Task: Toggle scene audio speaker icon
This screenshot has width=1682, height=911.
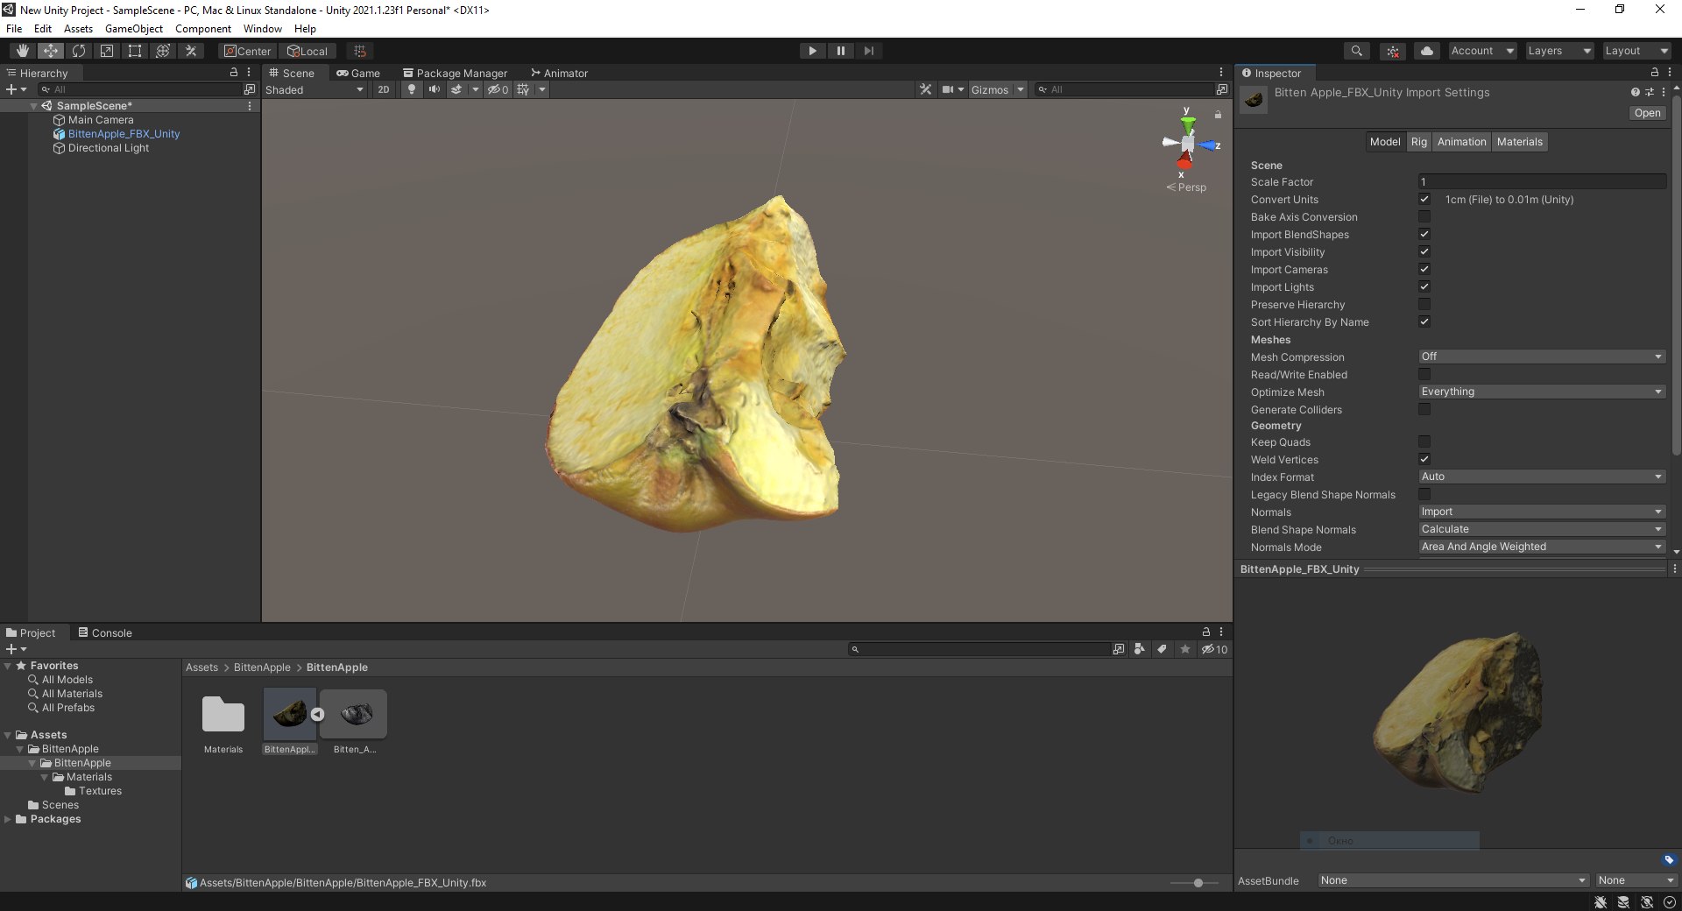Action: click(434, 89)
